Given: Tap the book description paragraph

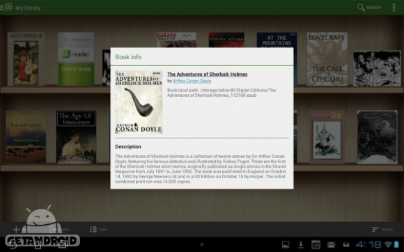Looking at the screenshot, I should tap(201, 169).
